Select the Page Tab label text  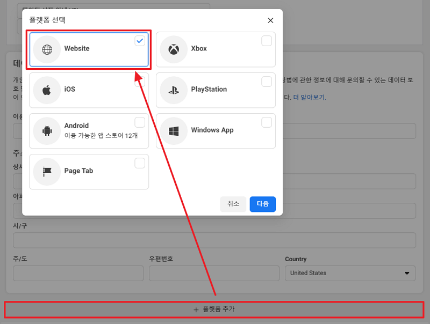(78, 171)
